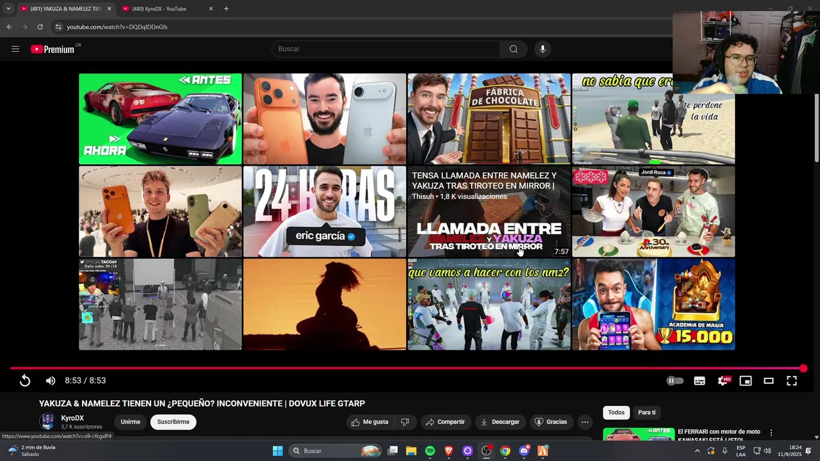Open TENSA LLAMADA ENTRE NAMELEZ Y YAKUZA video
The width and height of the screenshot is (820, 461).
489,211
